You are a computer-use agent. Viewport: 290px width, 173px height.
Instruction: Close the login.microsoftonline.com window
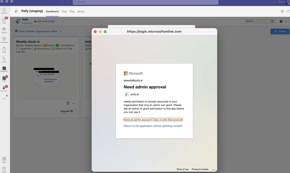point(95,32)
